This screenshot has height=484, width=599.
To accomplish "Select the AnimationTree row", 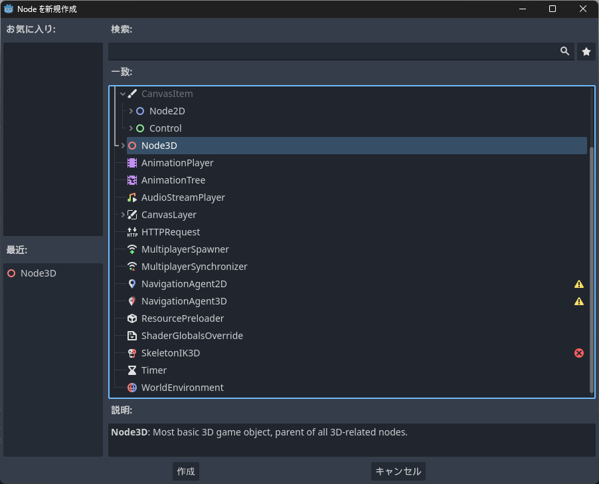I will (357, 180).
